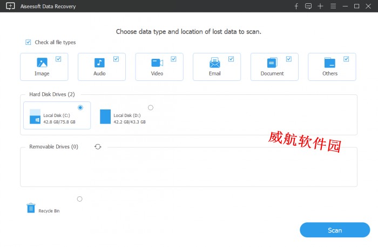Click the Email envelope icon
Screen dimensions: 378x247
(x=214, y=63)
